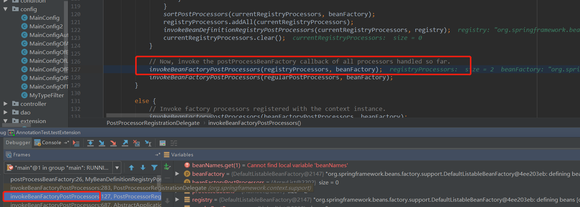The height and width of the screenshot is (207, 580).
Task: Click the Variables panel header icon
Action: coord(167,155)
